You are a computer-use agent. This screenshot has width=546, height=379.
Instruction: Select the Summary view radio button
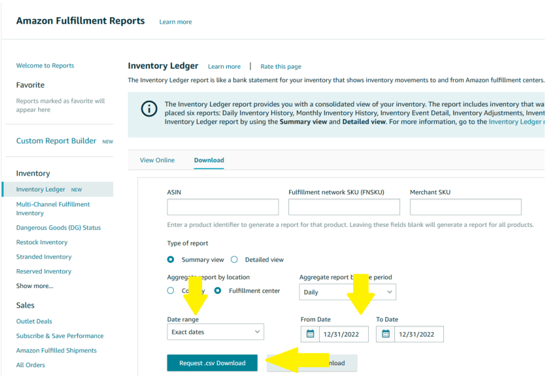171,259
